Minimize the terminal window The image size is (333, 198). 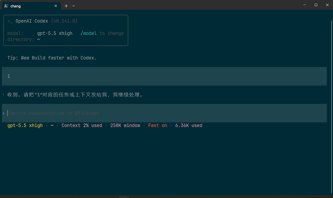(304, 5)
